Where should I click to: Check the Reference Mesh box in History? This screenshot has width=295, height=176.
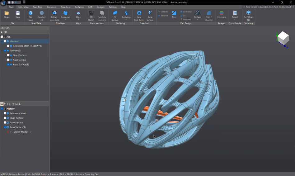coord(5,113)
